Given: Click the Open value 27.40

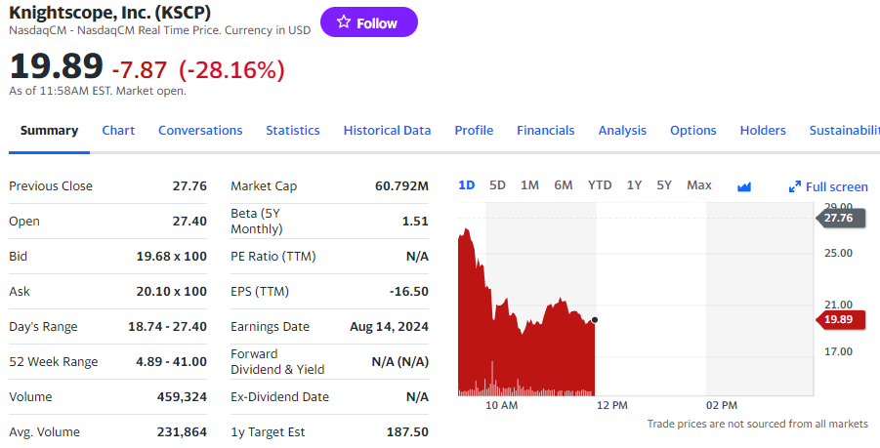Looking at the screenshot, I should [189, 221].
